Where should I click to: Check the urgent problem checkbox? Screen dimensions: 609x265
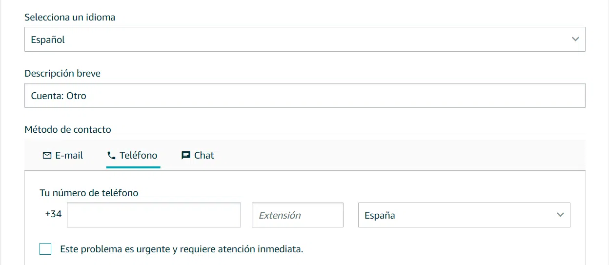point(45,249)
